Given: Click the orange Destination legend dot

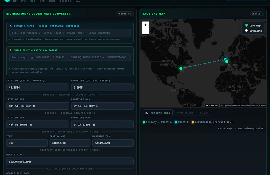Looking at the screenshot, I should (x=193, y=122).
